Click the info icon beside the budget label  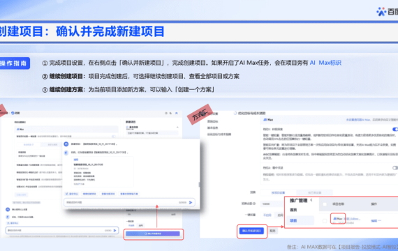pos(254,204)
